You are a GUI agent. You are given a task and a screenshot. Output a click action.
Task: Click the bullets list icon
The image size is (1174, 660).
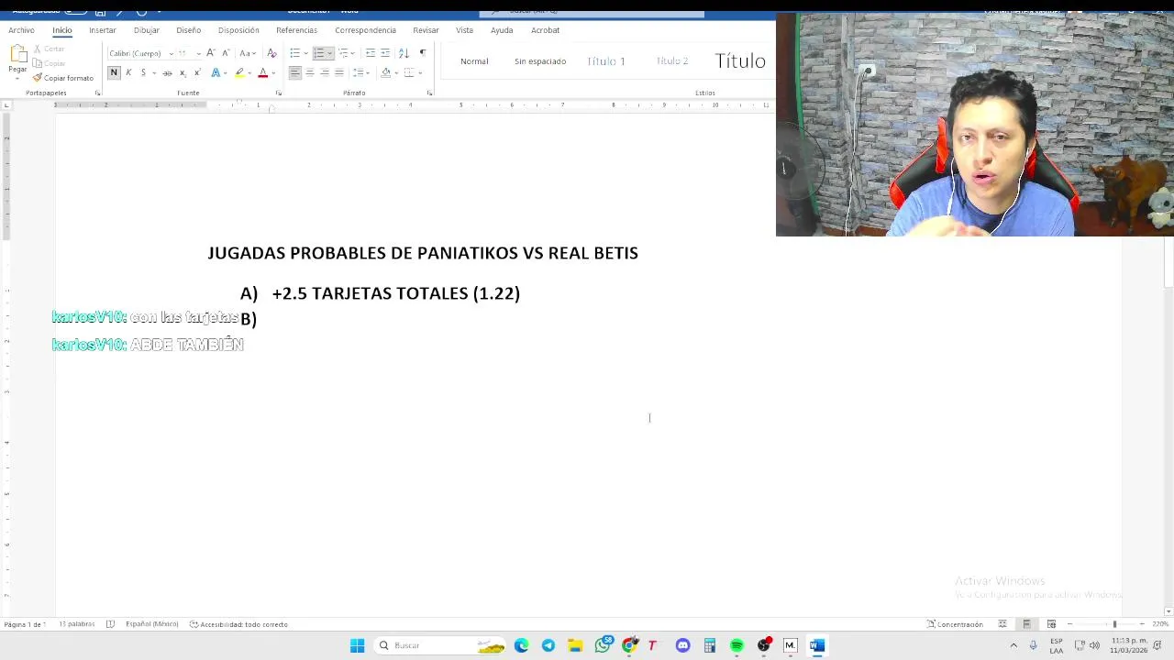(294, 53)
